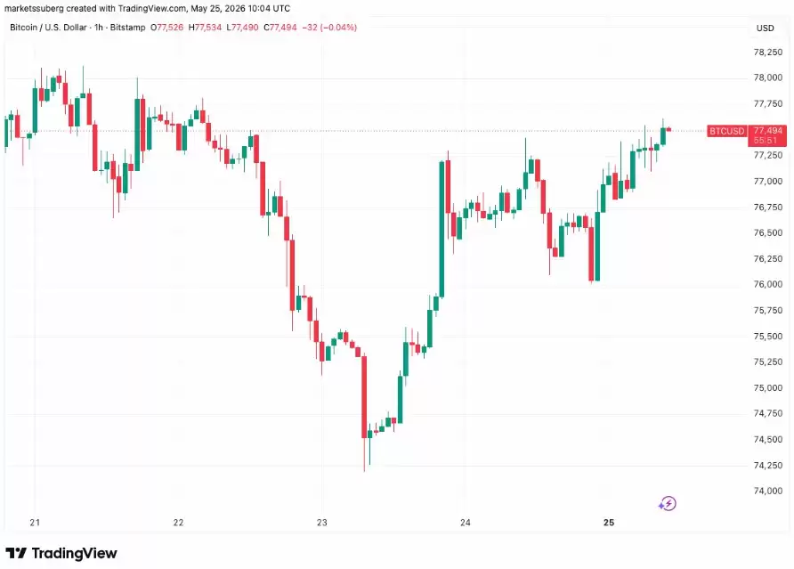The width and height of the screenshot is (794, 569).
Task: Click the date marker 23 on time axis
Action: (322, 523)
